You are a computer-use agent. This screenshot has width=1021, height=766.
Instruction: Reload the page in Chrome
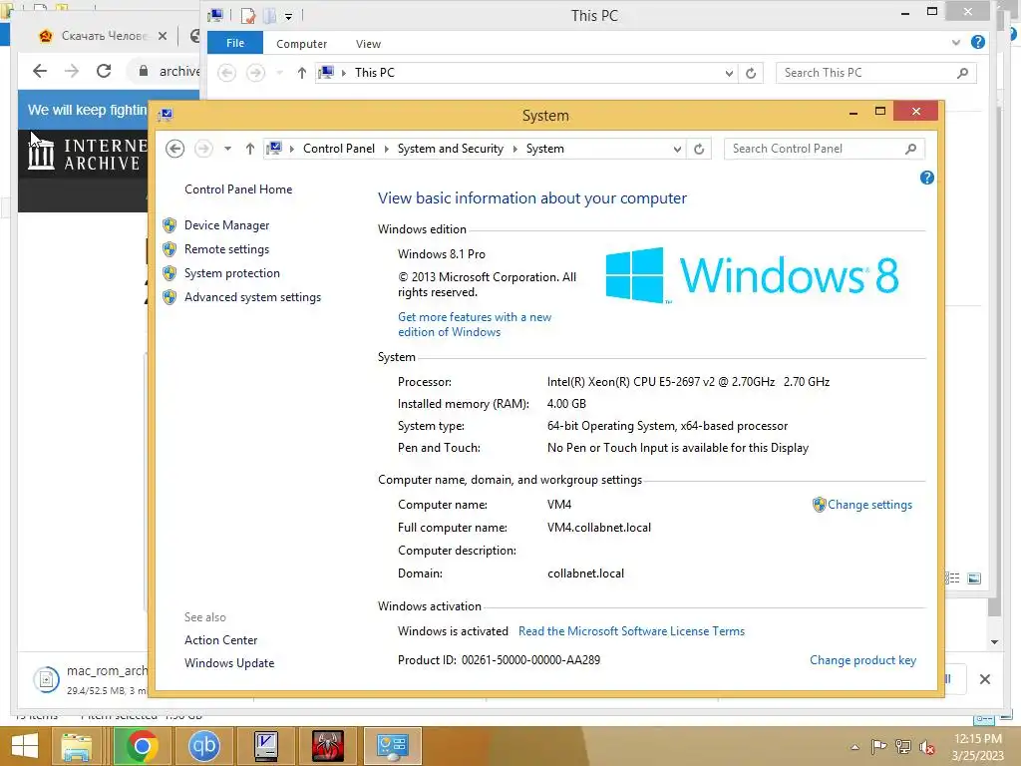[104, 71]
